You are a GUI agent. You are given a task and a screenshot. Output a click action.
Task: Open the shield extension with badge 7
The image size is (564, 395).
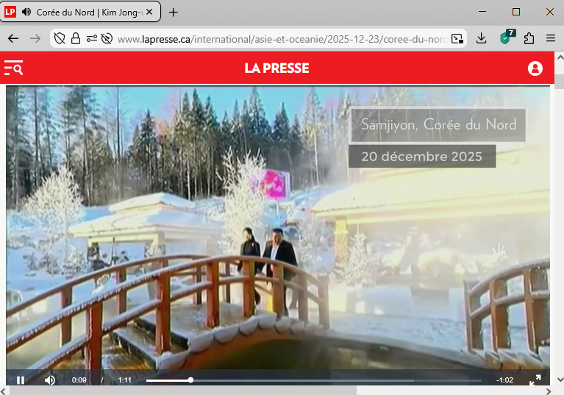(507, 37)
